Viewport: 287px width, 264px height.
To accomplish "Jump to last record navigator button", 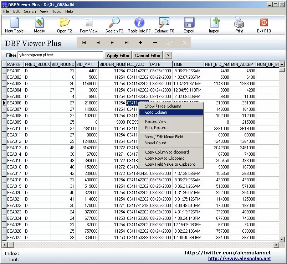I will tap(127, 43).
